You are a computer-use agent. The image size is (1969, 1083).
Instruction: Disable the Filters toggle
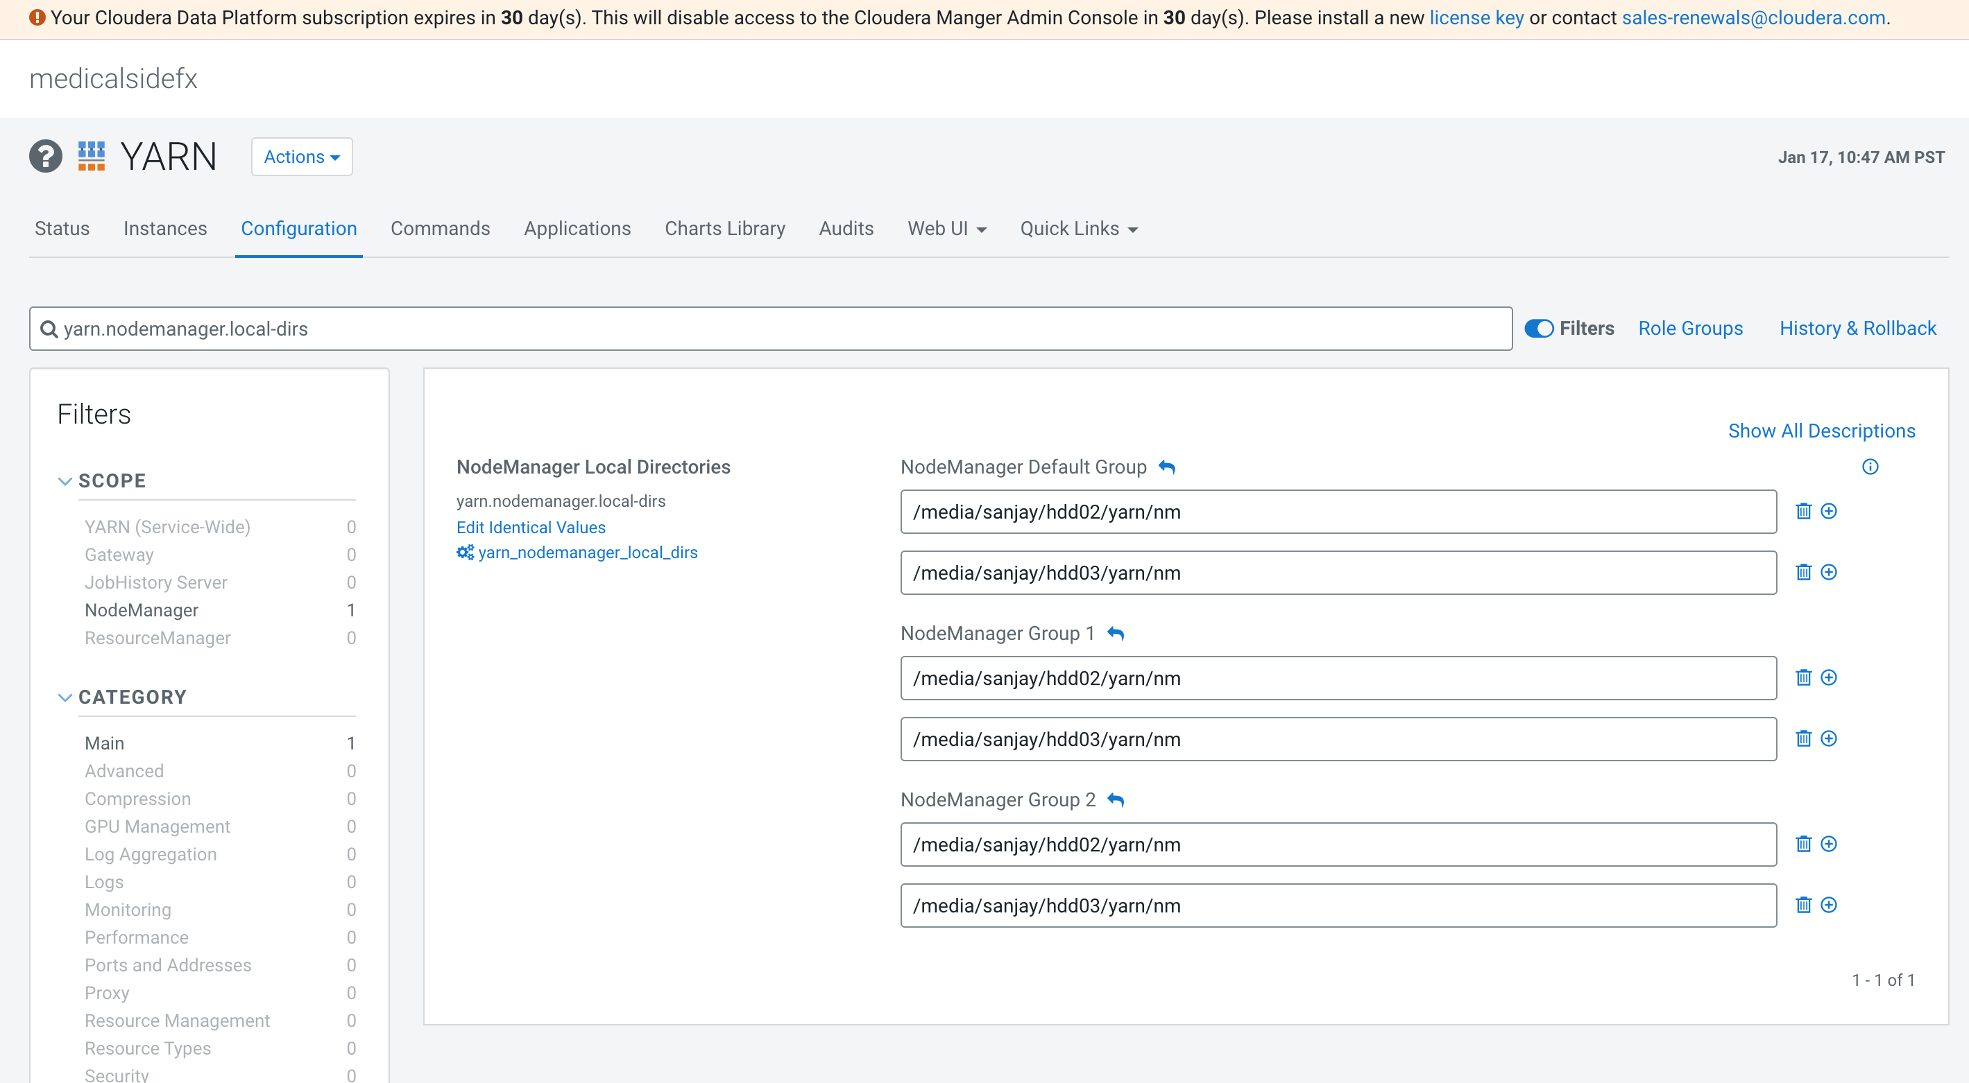coord(1540,329)
